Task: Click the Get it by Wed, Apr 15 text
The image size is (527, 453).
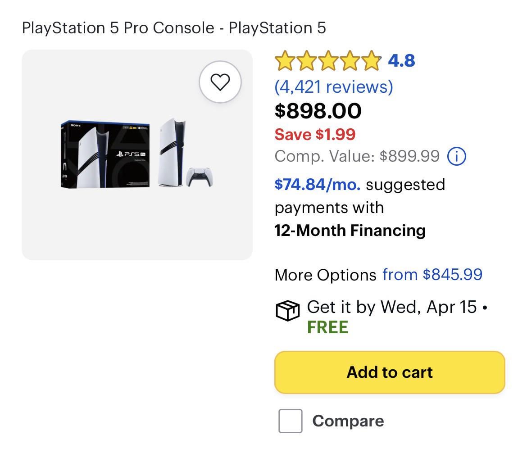Action: click(391, 307)
